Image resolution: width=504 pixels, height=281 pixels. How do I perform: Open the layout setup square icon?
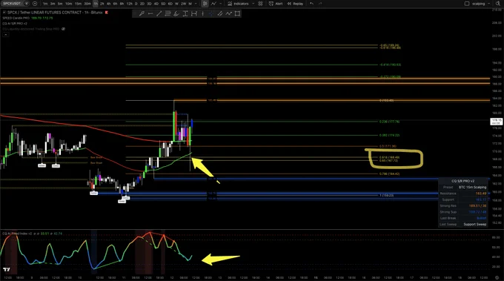coord(467,4)
